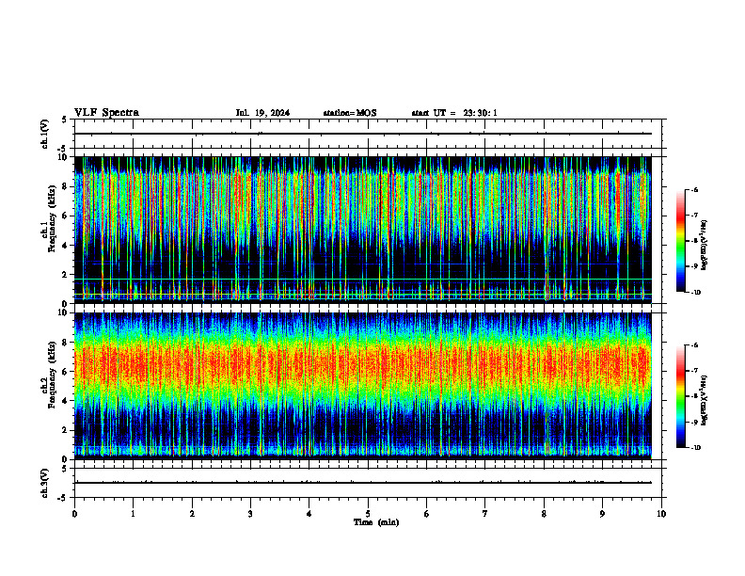The height and width of the screenshot is (576, 745).
Task: Click the "-10" label on ch.2 color scale
Action: 695,448
